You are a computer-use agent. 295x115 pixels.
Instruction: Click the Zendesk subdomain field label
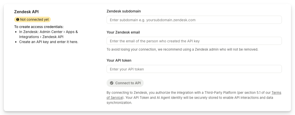tap(124, 11)
